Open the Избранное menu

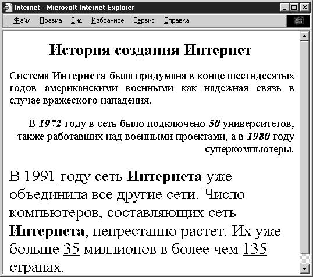[108, 20]
